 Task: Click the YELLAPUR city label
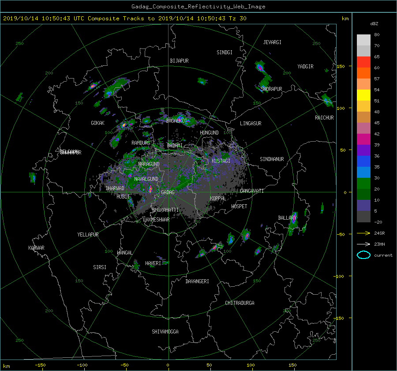tap(88, 235)
